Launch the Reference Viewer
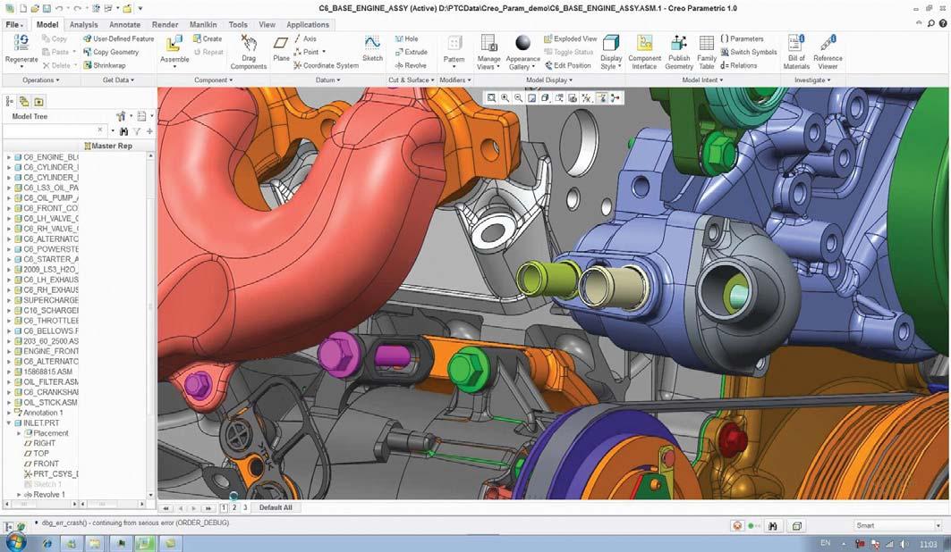Viewport: 951px width, 552px height. point(828,52)
